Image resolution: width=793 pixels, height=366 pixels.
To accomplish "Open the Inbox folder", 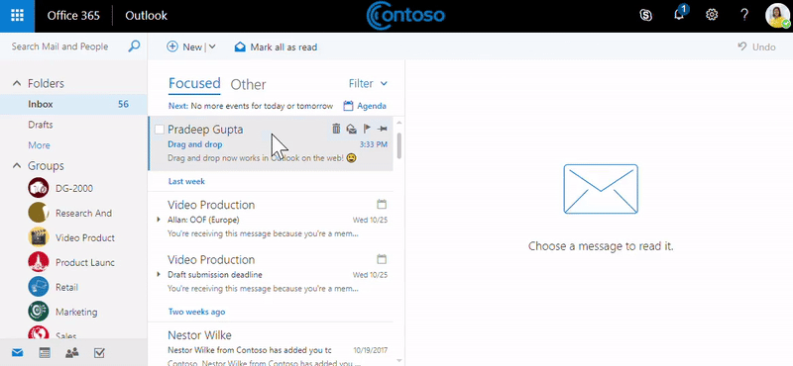I will point(73,104).
